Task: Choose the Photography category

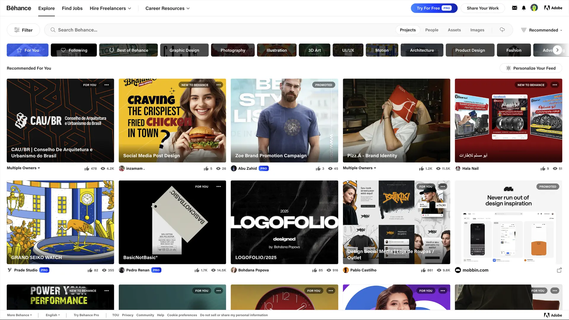Action: point(233,50)
